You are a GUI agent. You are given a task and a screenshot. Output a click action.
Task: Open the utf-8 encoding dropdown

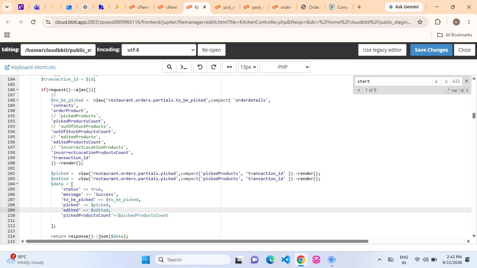click(159, 50)
